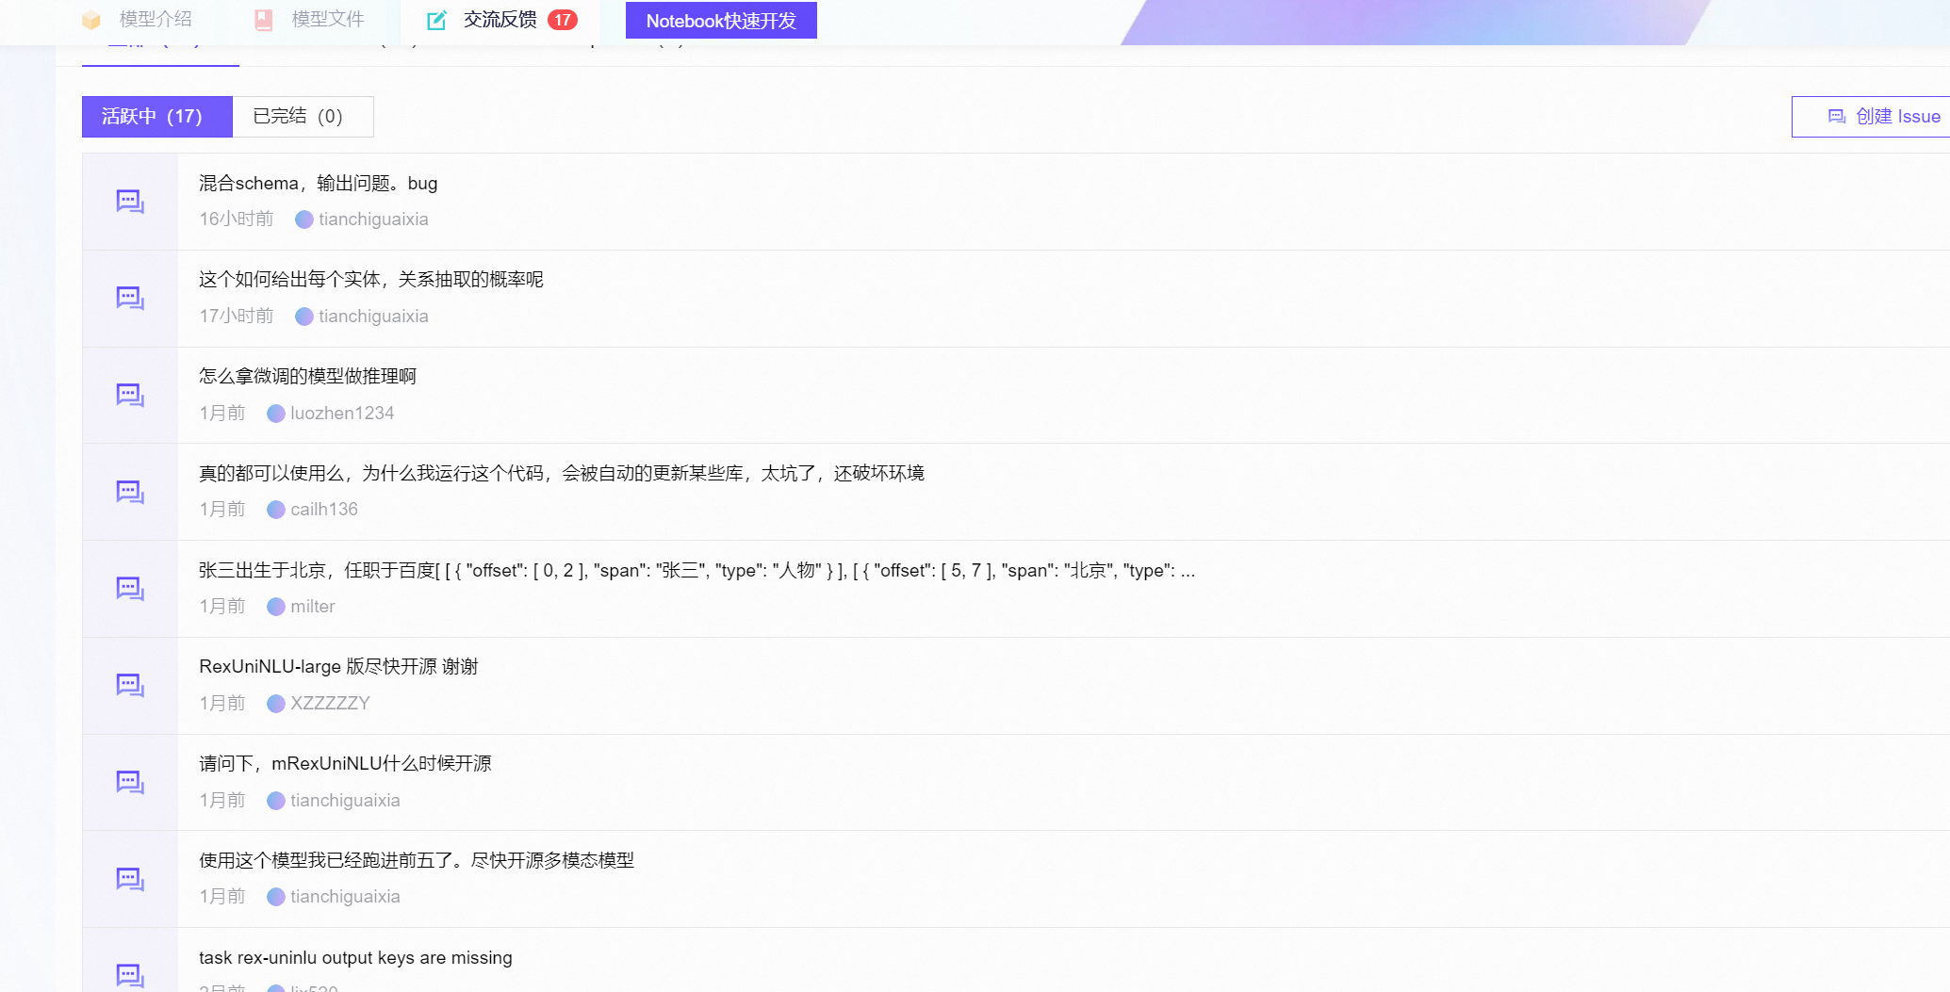Select the 活跃中 (17) filter

[x=156, y=116]
